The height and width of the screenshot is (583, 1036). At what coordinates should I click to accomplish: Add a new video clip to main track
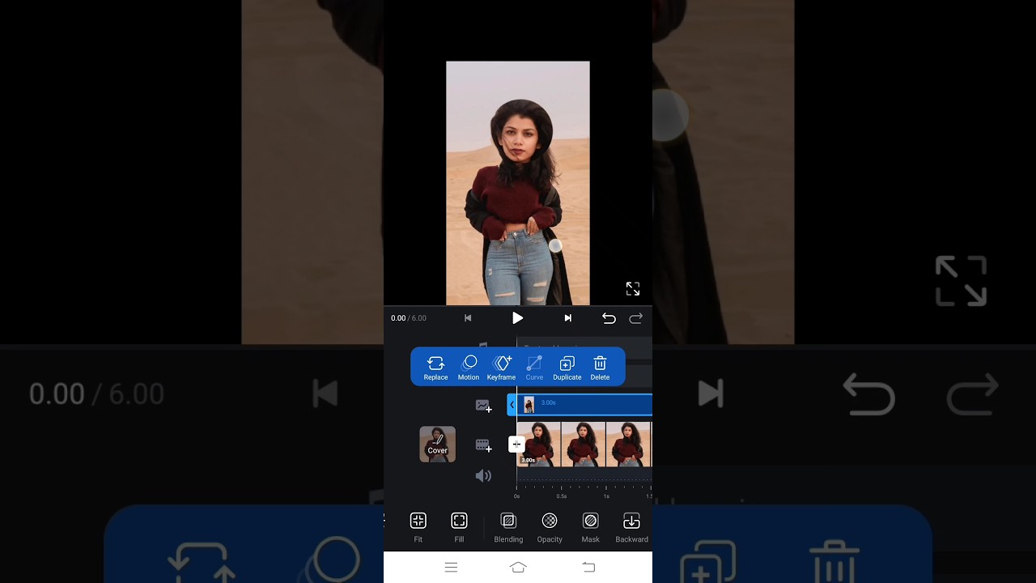tap(483, 445)
